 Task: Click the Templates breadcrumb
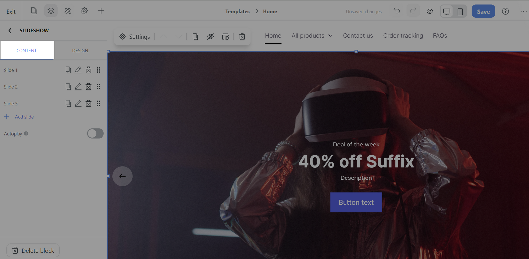point(237,11)
